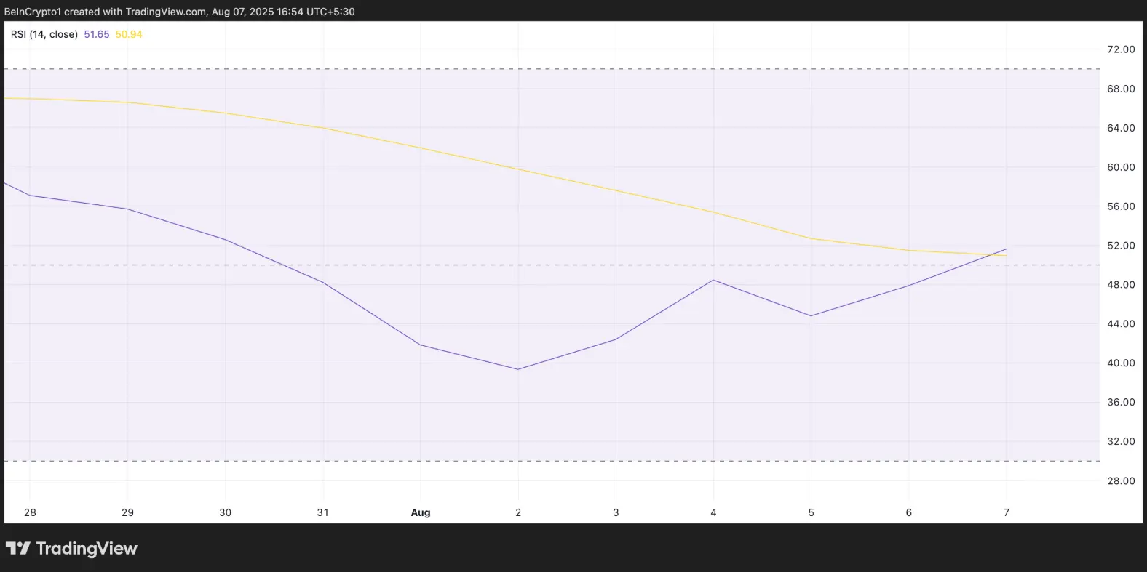Click the 64.00 price axis label

pyautogui.click(x=1120, y=128)
